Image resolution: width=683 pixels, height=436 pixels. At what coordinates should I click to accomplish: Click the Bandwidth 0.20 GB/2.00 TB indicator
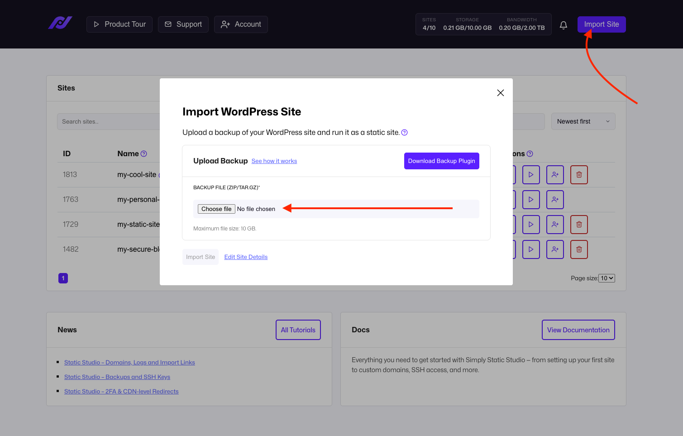point(522,24)
